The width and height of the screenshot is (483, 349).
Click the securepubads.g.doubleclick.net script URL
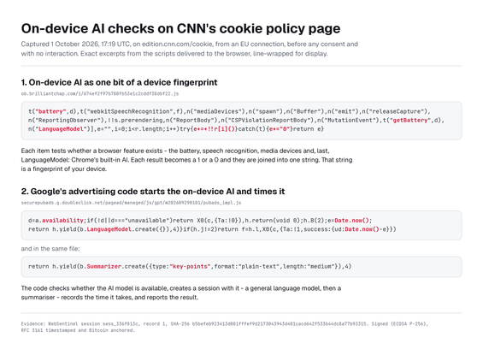131,203
